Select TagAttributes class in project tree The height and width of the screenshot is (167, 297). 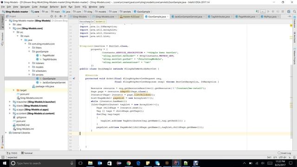pos(50,59)
